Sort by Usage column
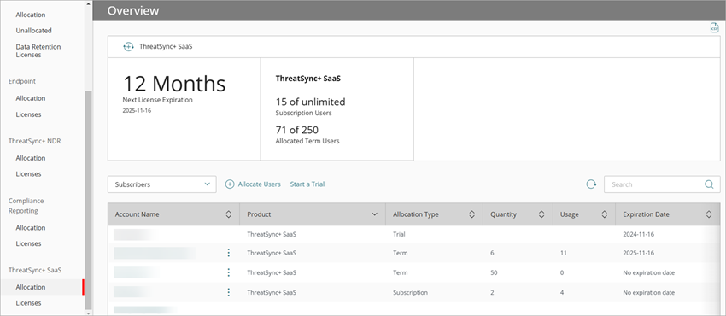726x316 pixels. pyautogui.click(x=604, y=214)
